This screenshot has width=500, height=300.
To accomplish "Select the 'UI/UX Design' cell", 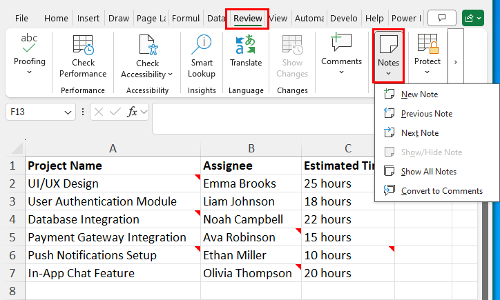I will [113, 183].
